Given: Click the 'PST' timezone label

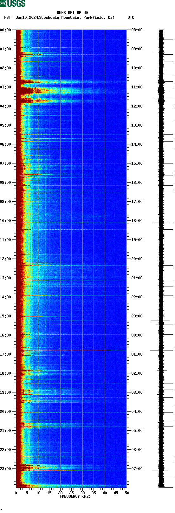Looking at the screenshot, I should [8, 17].
